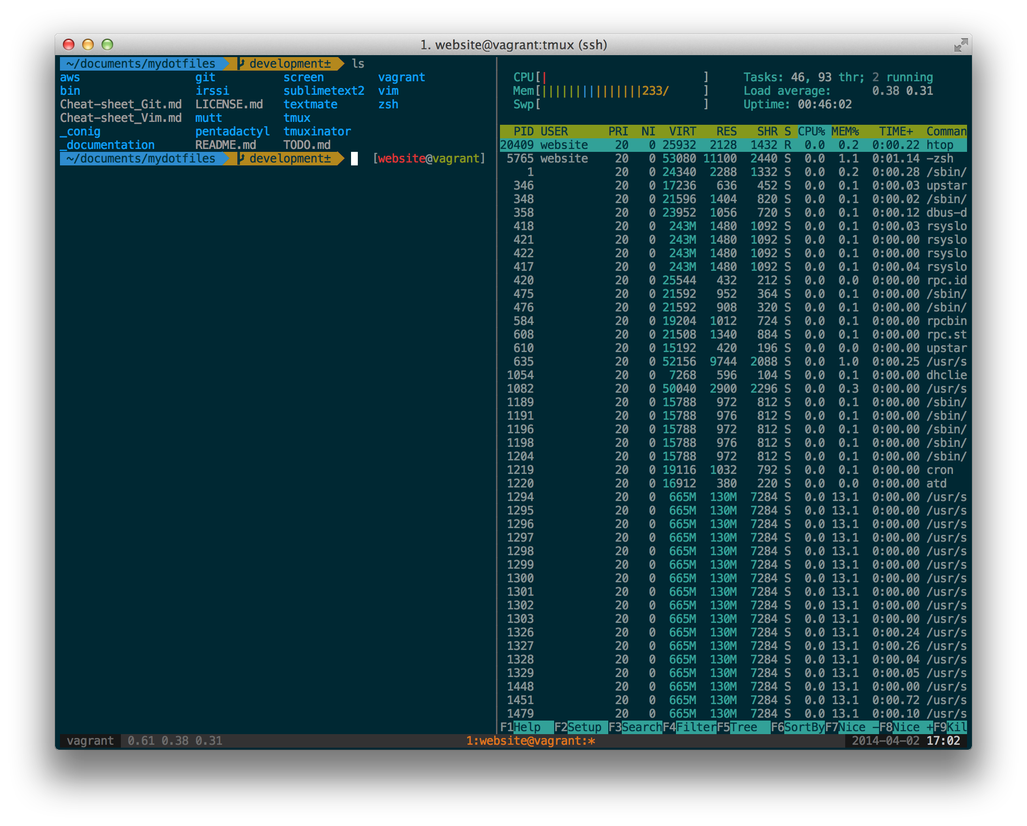1027x826 pixels.
Task: Sort by the RES column header
Action: pos(726,131)
